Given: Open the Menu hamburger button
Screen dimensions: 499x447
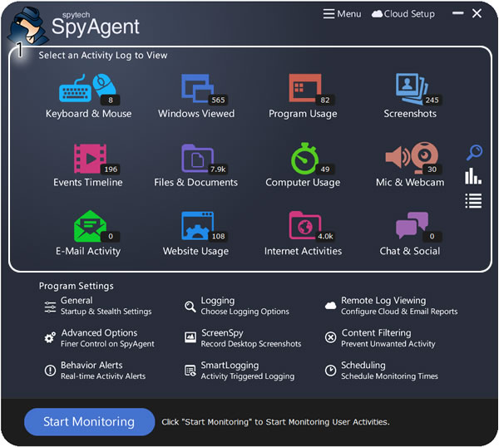Looking at the screenshot, I should pos(342,14).
